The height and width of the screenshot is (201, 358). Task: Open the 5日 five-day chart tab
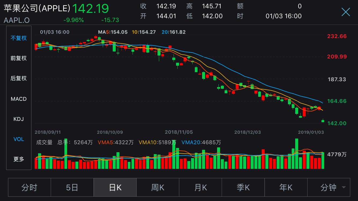click(72, 187)
